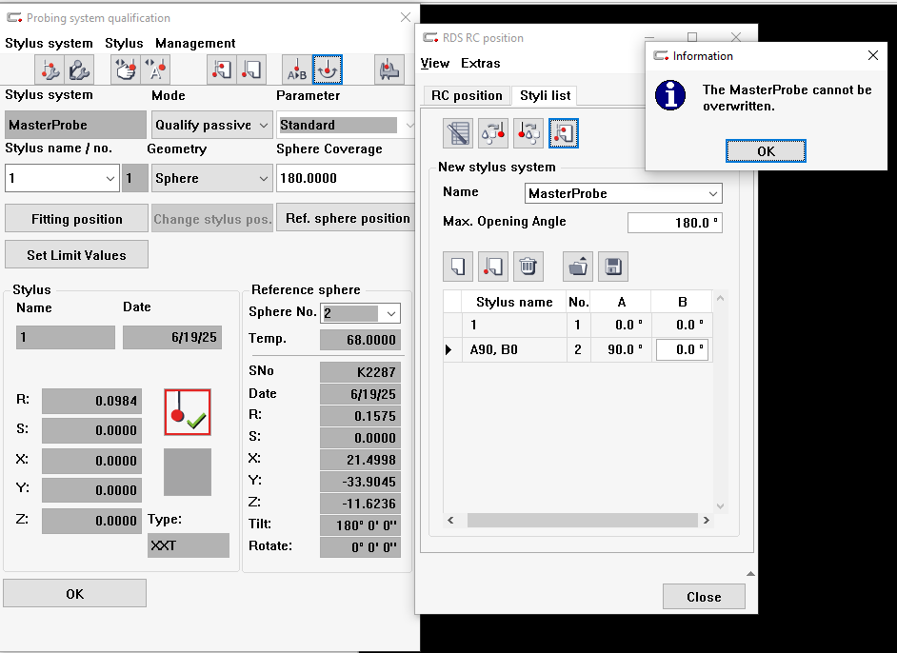Screen dimensions: 897x653
Task: Click the CMM machine icon in qualification toolbar
Action: [389, 69]
